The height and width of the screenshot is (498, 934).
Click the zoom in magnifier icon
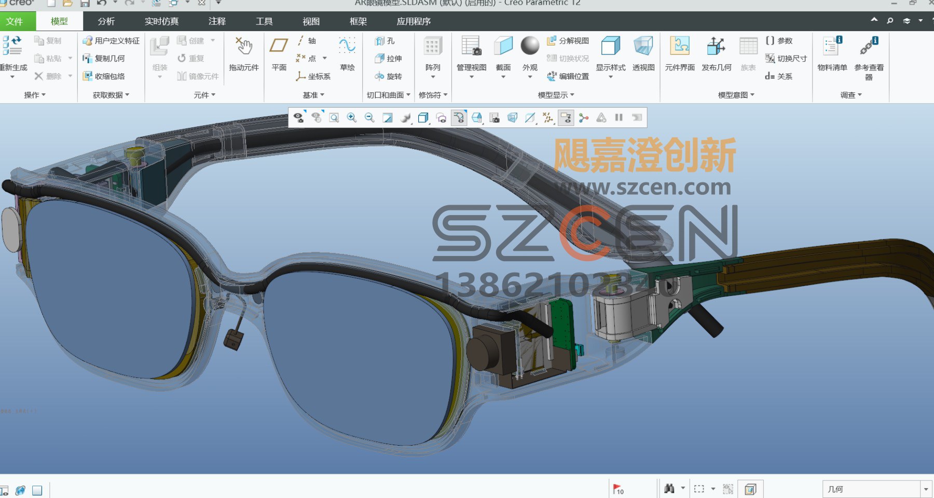pyautogui.click(x=352, y=118)
